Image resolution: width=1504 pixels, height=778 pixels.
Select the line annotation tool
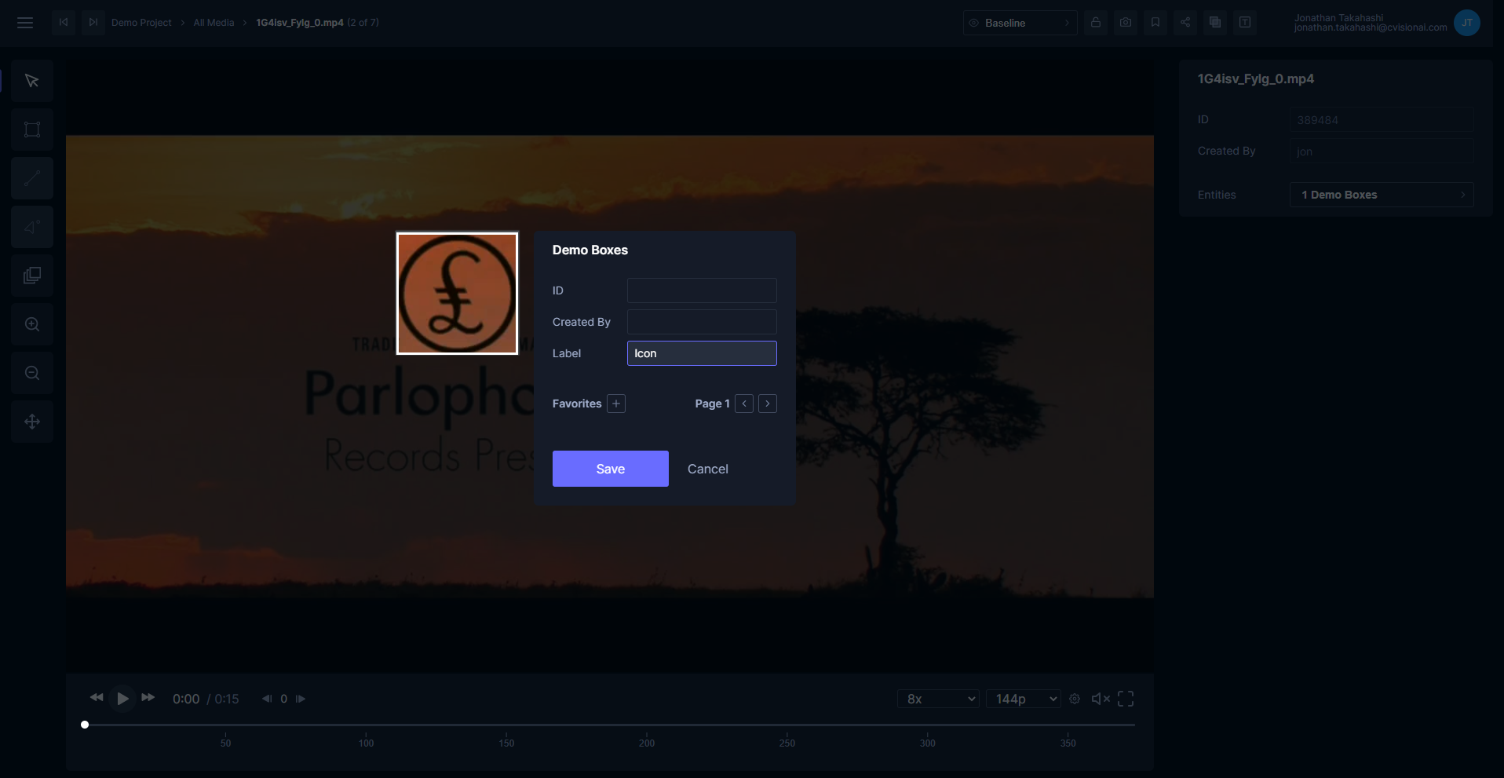(x=32, y=178)
